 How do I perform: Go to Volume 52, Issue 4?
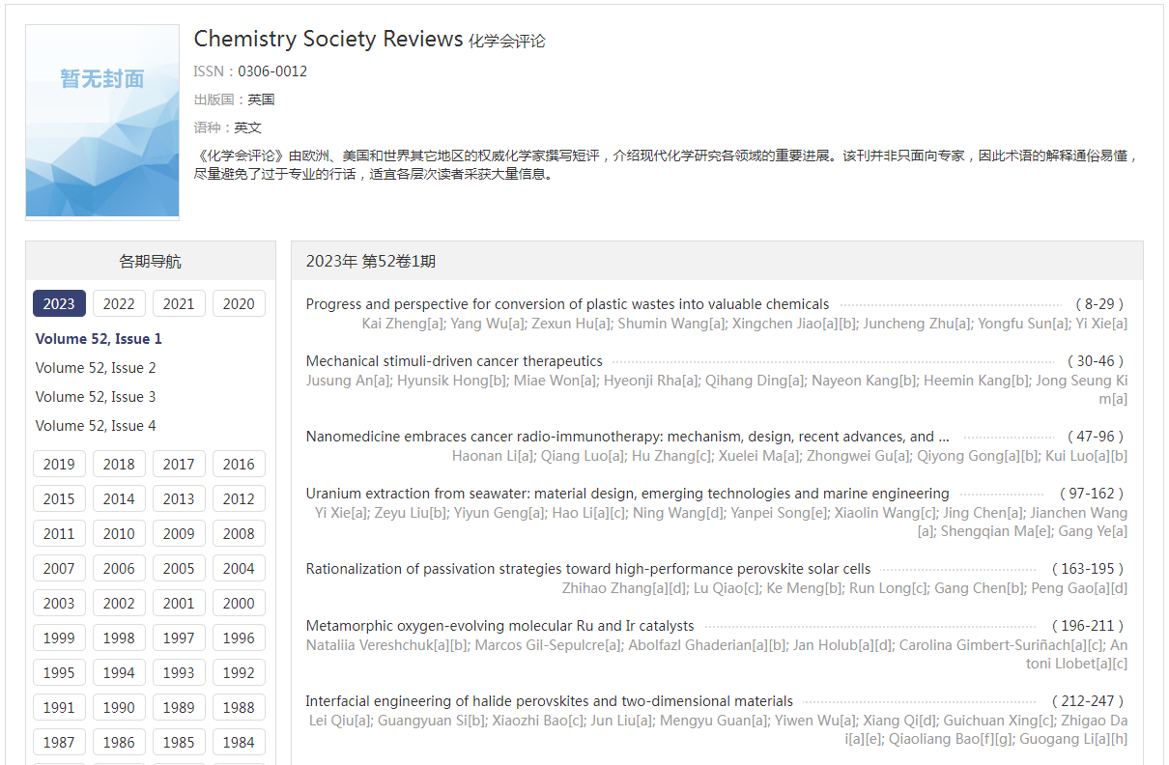click(x=96, y=426)
